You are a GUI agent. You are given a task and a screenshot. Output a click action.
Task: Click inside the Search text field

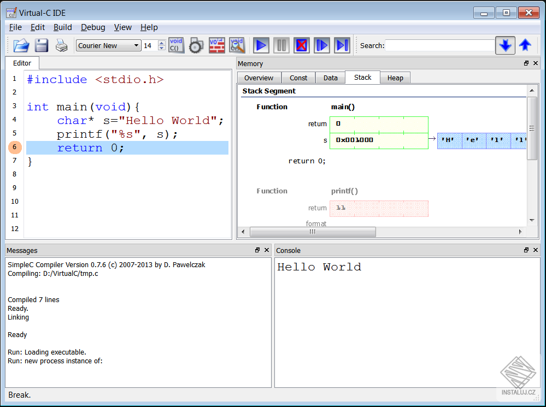coord(439,46)
